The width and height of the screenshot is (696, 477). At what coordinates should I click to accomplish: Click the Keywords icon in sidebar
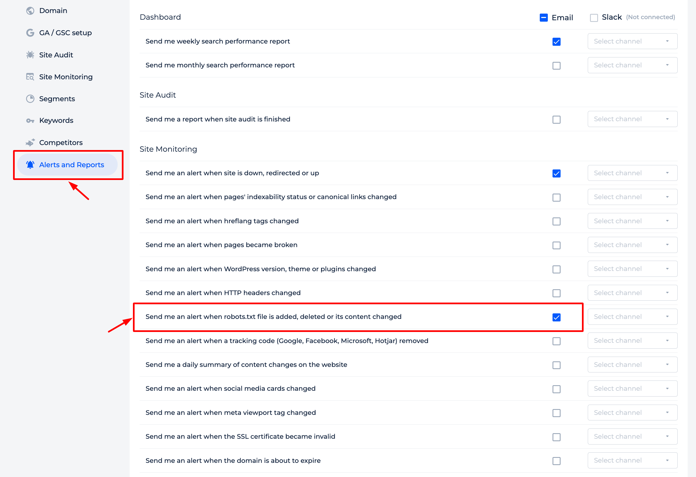coord(30,120)
